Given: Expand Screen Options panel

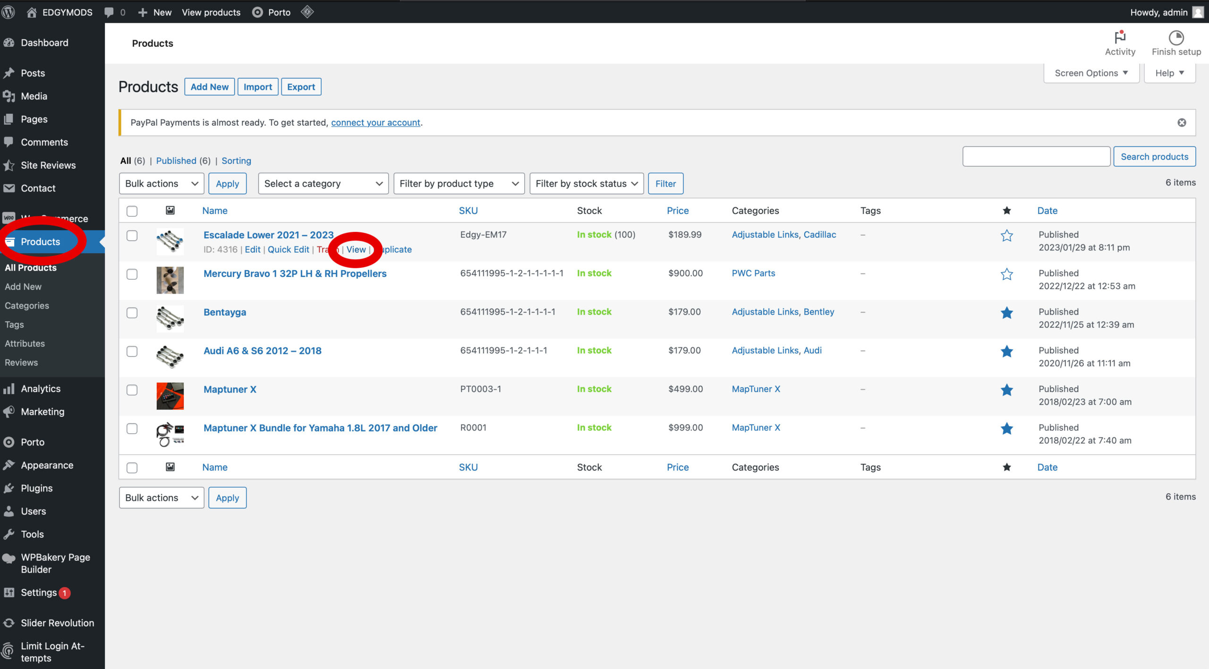Looking at the screenshot, I should coord(1091,73).
